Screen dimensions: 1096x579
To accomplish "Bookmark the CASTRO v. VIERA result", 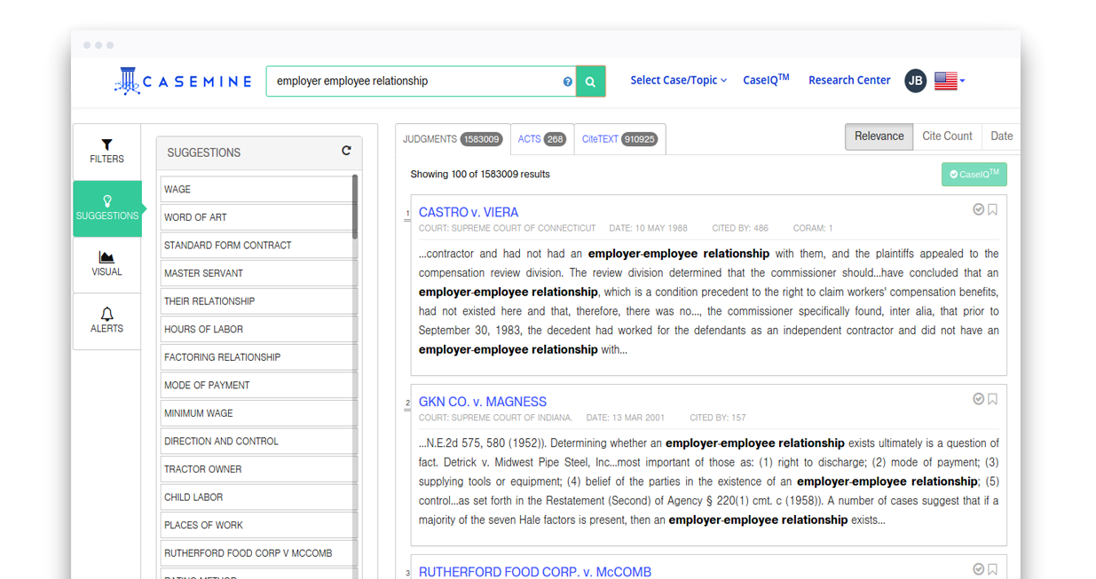I will [993, 210].
